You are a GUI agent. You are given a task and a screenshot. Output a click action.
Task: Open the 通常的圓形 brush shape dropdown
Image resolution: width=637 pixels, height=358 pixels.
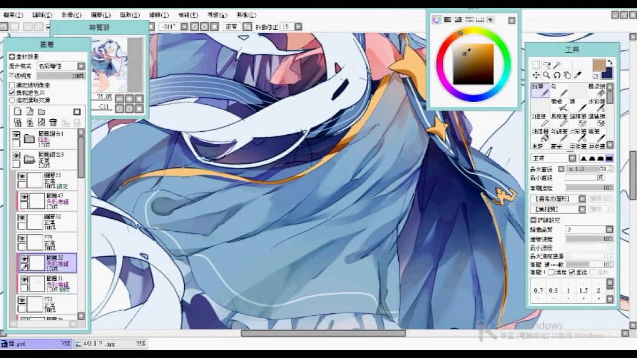click(x=558, y=199)
